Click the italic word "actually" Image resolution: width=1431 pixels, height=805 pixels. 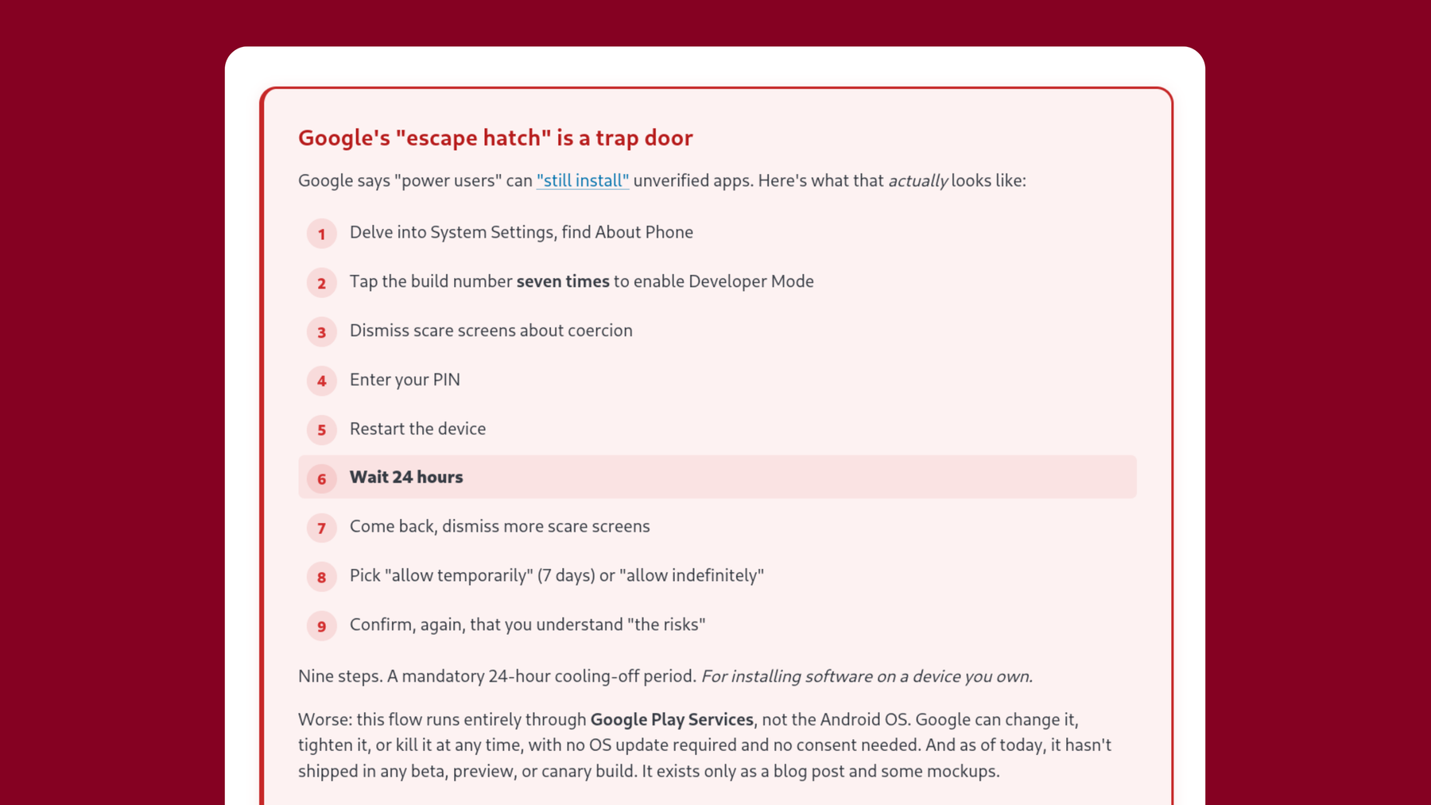(x=917, y=180)
